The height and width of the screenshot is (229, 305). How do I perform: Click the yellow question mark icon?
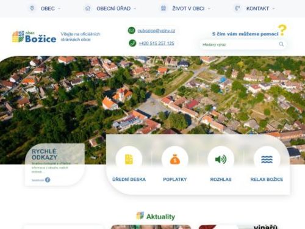click(x=282, y=30)
